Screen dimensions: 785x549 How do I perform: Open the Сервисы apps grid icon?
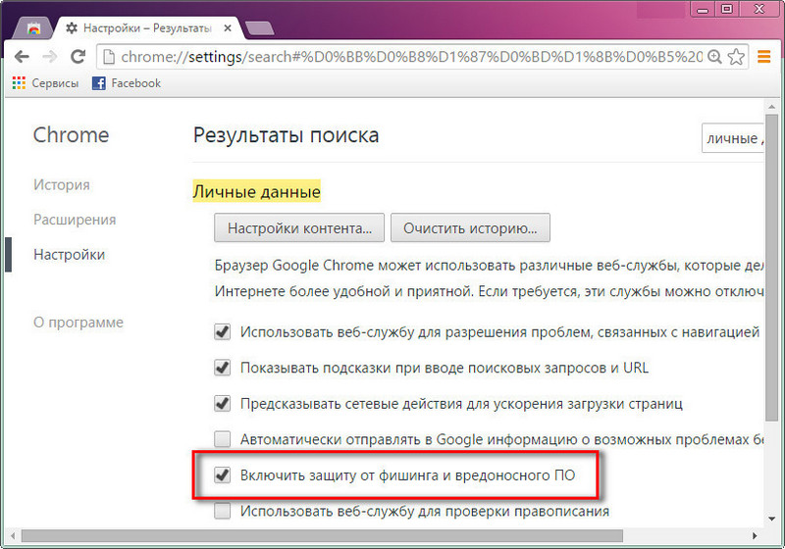[x=19, y=83]
